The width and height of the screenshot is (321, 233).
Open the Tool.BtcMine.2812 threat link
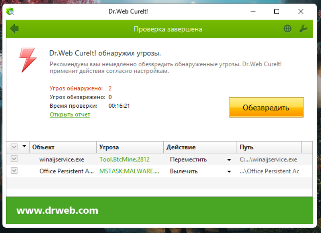coord(124,159)
